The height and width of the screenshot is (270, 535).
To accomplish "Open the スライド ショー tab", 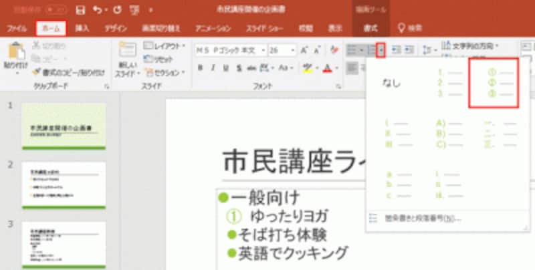I will click(264, 29).
